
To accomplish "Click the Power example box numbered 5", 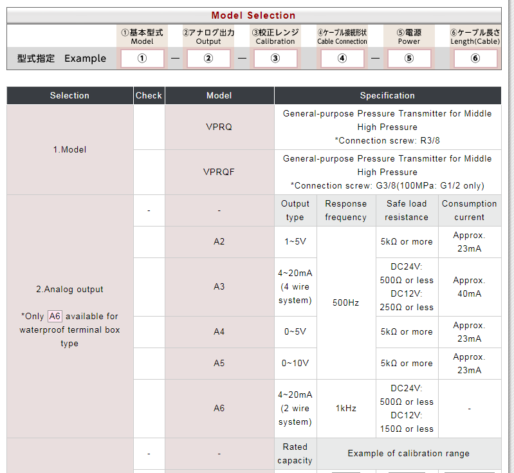I will [x=409, y=59].
